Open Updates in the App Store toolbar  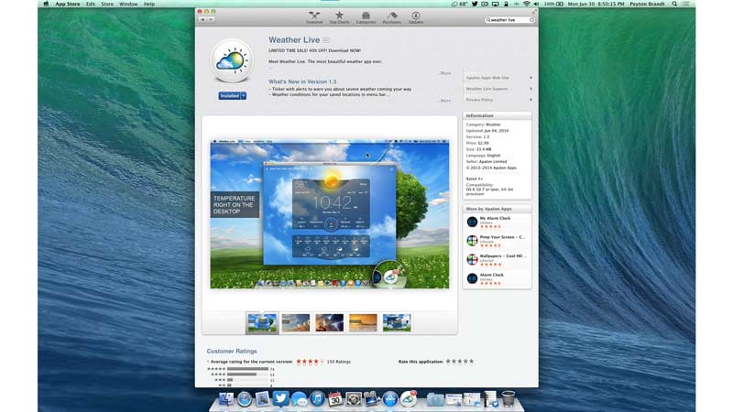(416, 17)
